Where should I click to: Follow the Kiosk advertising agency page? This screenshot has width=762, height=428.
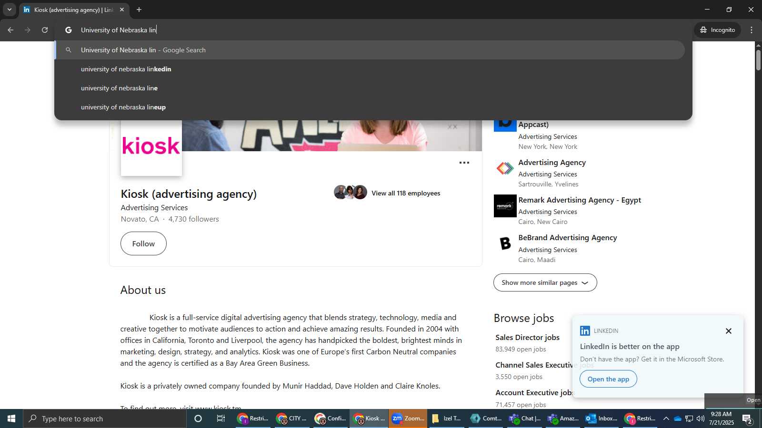(143, 243)
